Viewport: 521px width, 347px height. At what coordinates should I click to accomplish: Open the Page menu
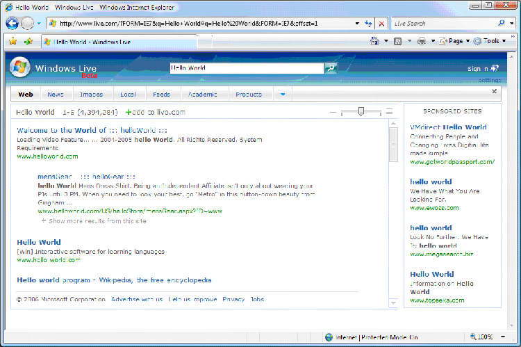(x=454, y=41)
